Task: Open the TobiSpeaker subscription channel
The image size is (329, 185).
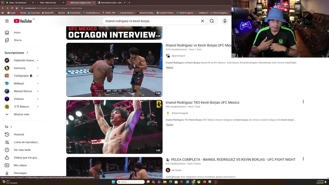Action: 22,76
